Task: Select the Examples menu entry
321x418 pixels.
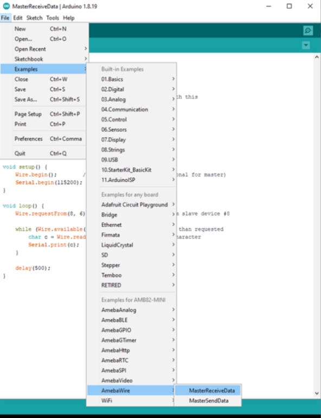Action: point(44,69)
